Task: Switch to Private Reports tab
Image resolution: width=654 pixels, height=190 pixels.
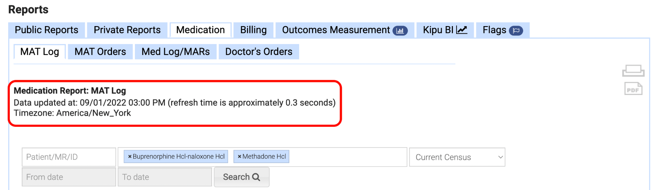Action: (127, 30)
